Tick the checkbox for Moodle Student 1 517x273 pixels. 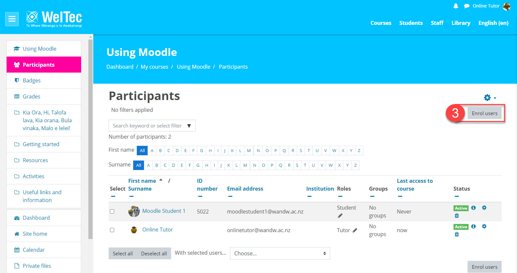[112, 212]
